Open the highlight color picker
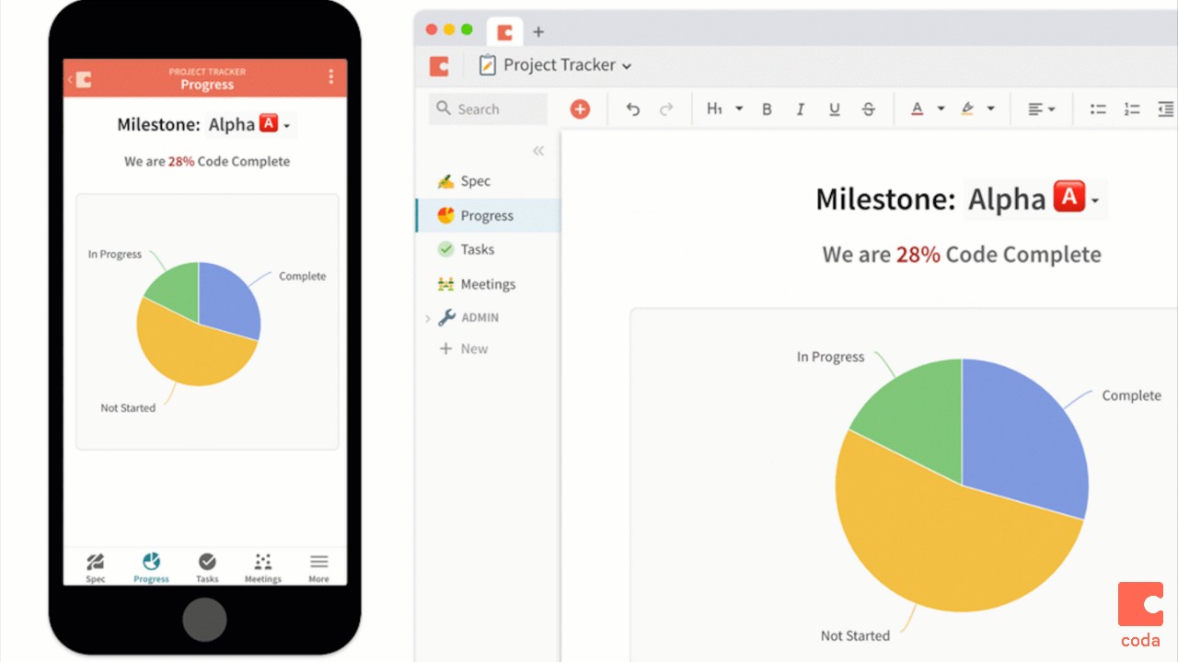This screenshot has width=1178, height=662. (990, 108)
